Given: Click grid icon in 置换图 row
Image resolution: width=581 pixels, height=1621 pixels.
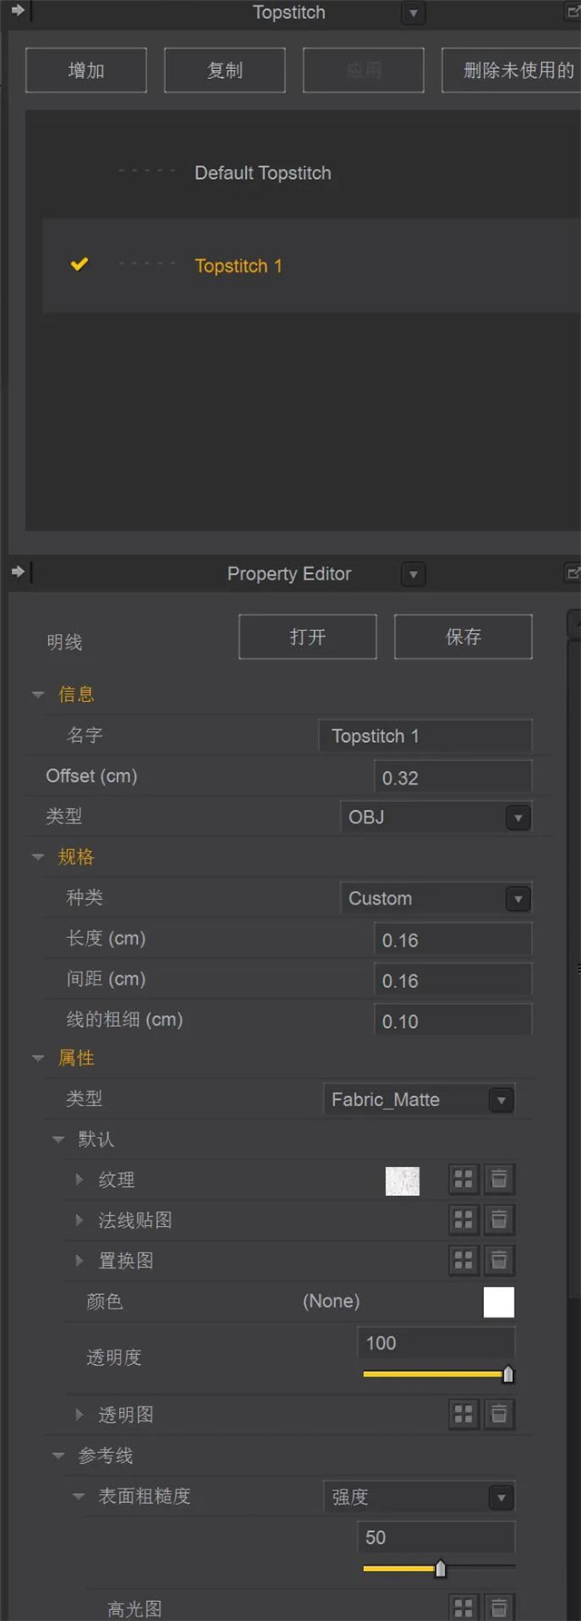Looking at the screenshot, I should point(463,1260).
